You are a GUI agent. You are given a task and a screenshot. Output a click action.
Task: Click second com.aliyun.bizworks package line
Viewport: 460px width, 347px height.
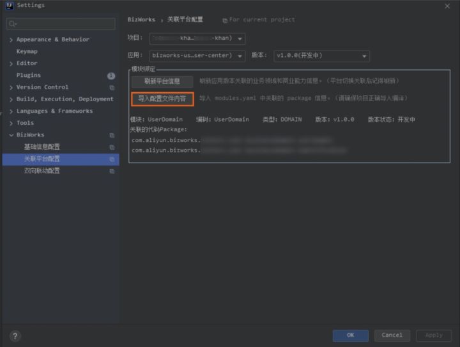pos(239,150)
